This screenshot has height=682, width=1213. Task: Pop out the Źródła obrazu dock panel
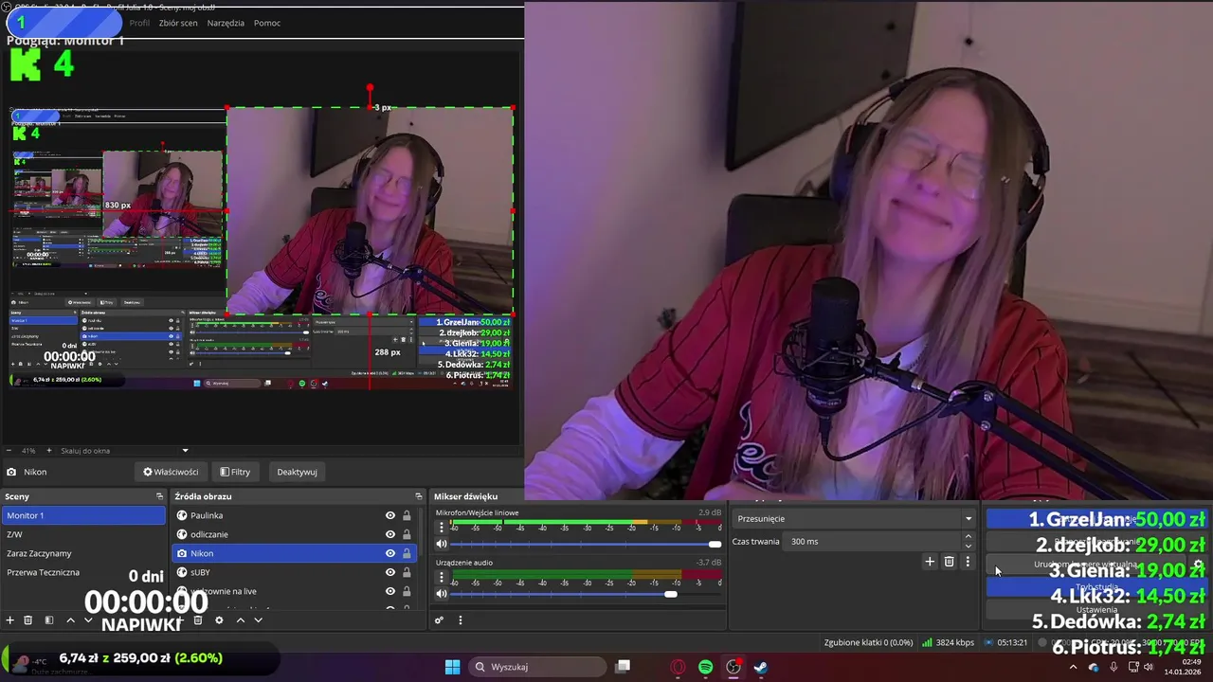pyautogui.click(x=419, y=496)
